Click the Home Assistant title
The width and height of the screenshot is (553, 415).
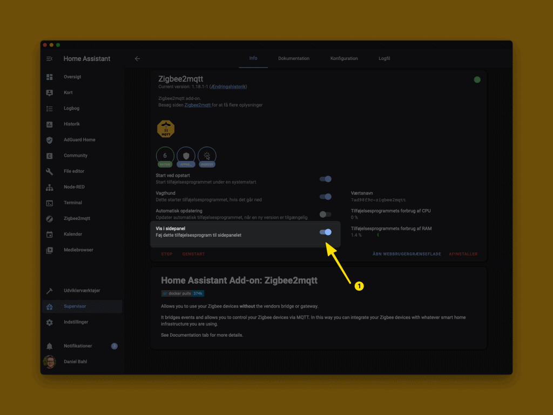pyautogui.click(x=87, y=58)
